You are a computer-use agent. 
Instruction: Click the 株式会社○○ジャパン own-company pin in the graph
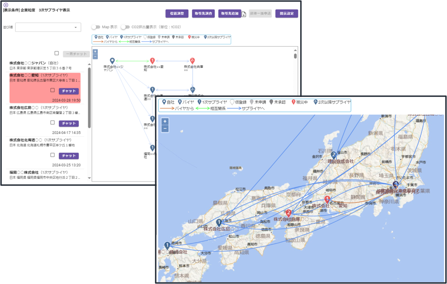(112, 61)
